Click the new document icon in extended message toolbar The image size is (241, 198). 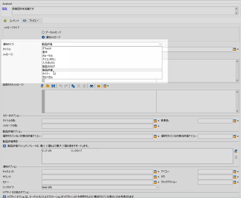click(x=42, y=86)
